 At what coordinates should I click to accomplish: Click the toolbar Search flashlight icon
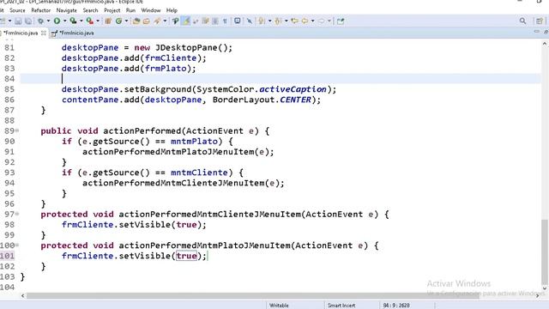click(x=157, y=21)
